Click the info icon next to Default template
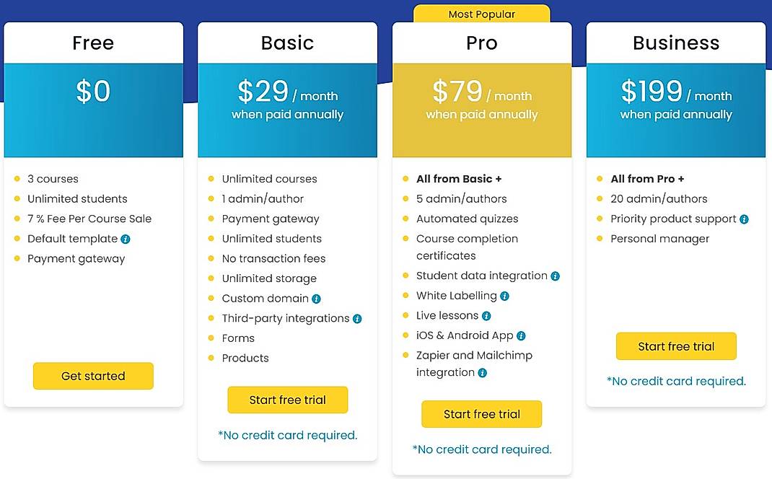The width and height of the screenshot is (772, 479). pyautogui.click(x=127, y=239)
